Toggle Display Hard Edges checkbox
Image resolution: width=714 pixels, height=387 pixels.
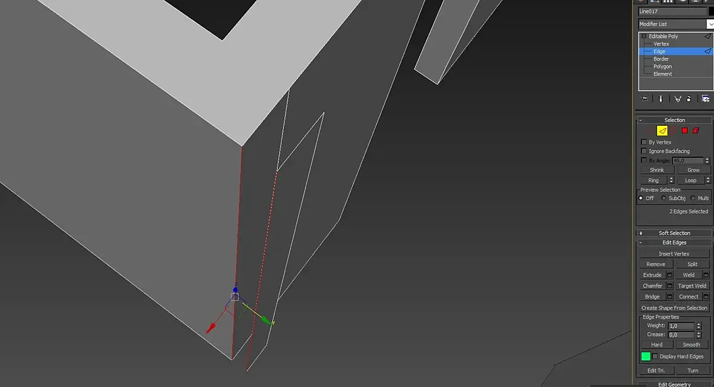pos(655,356)
